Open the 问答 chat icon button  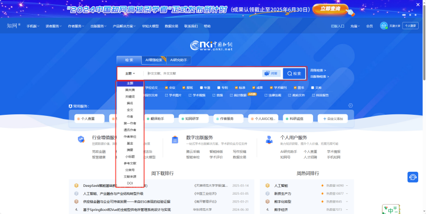click(271, 73)
